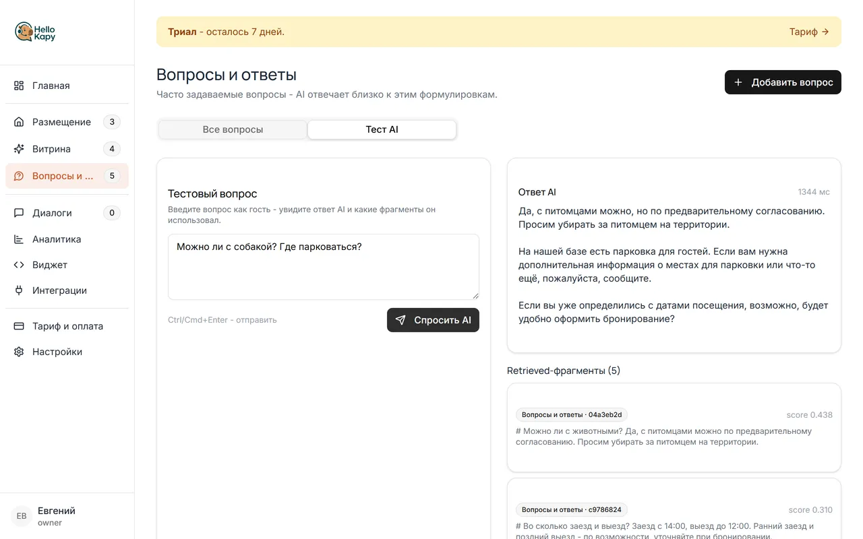Click the Размещение count badge 3
This screenshot has width=863, height=539.
pyautogui.click(x=112, y=122)
